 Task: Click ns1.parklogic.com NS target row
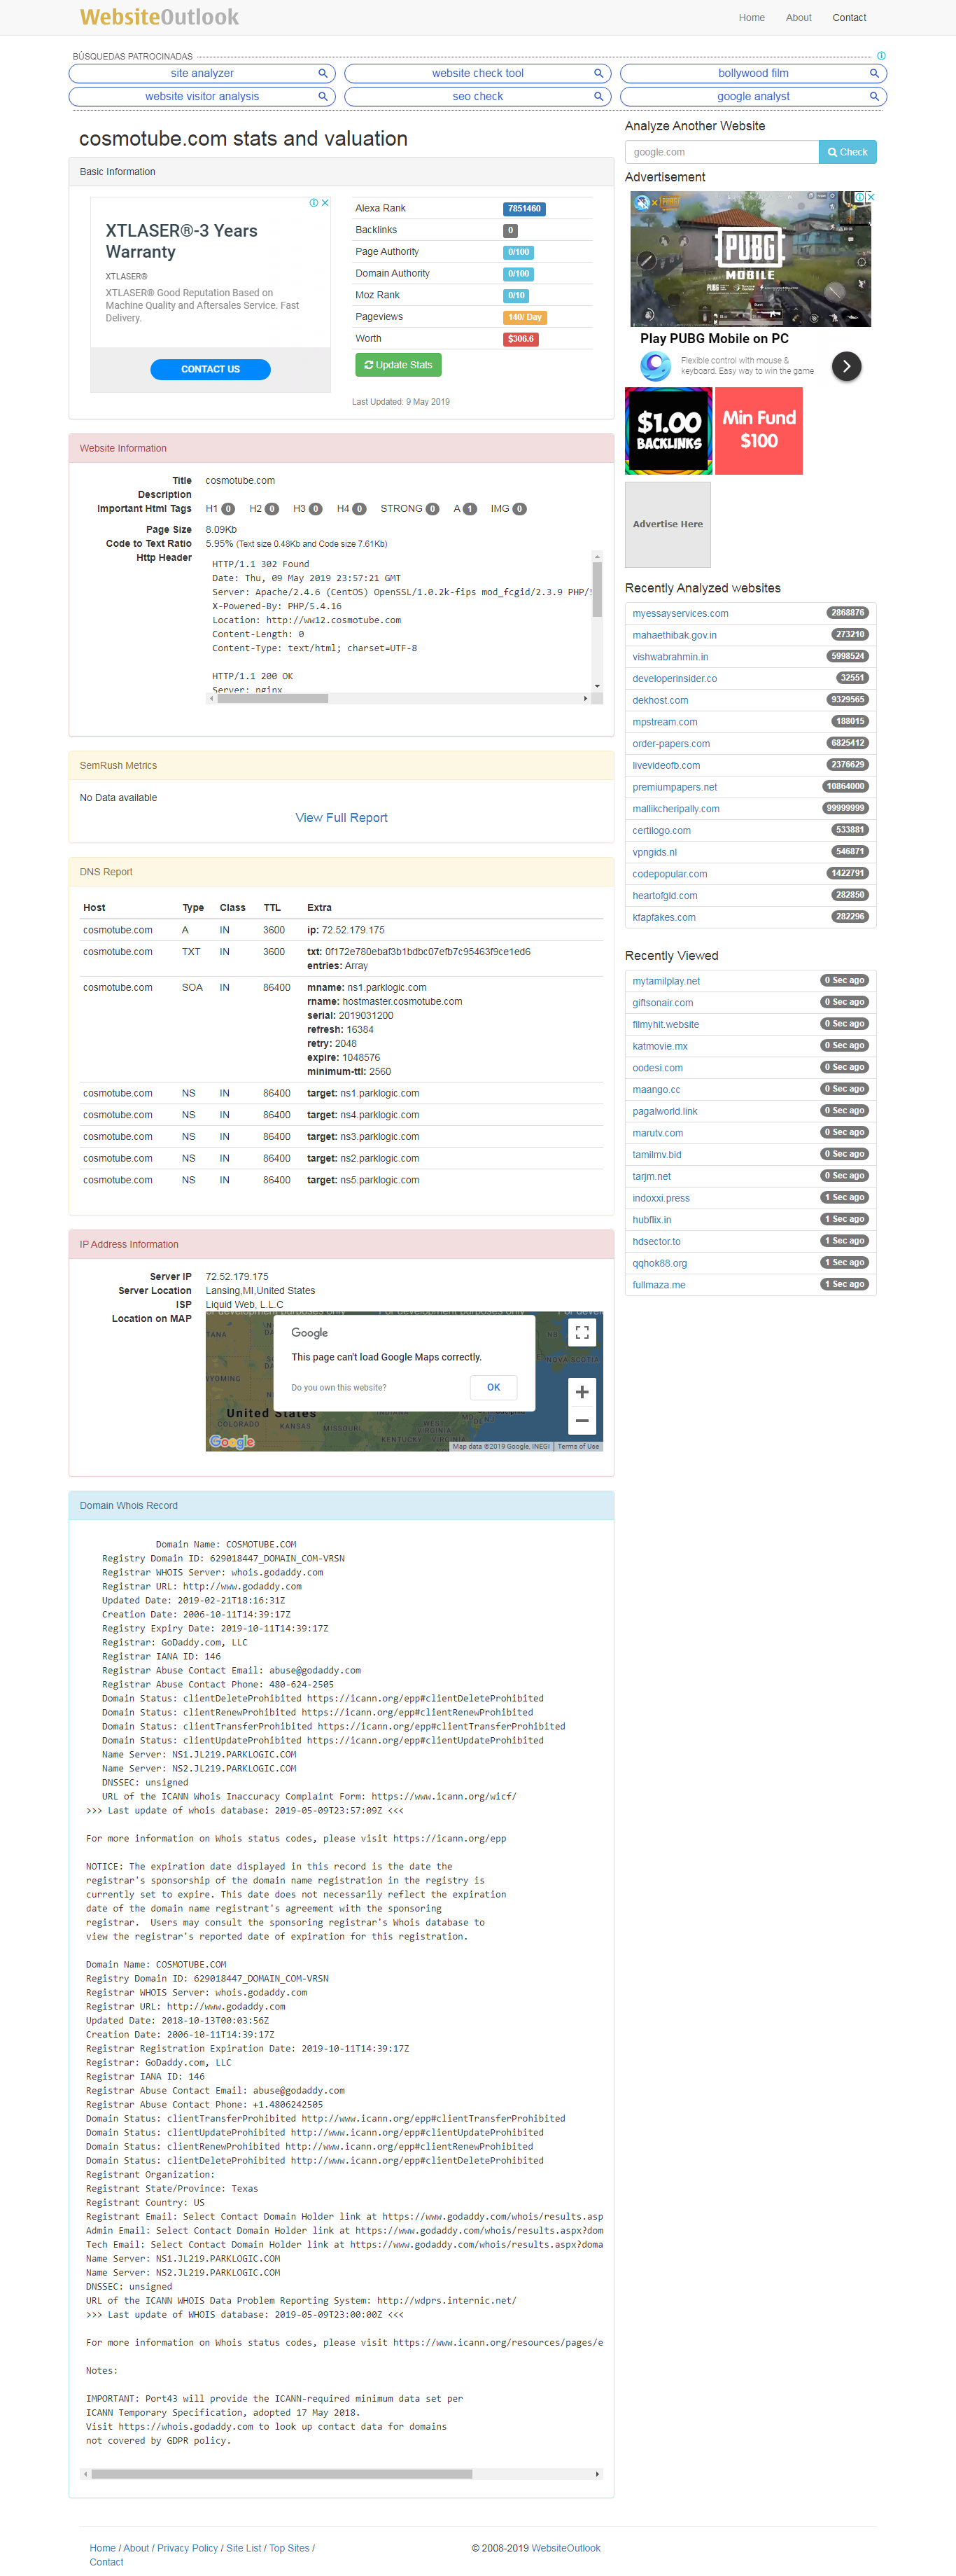pyautogui.click(x=341, y=1094)
